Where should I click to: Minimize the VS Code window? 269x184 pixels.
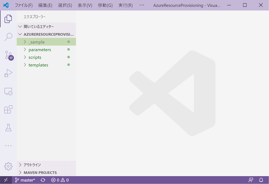[229, 5]
